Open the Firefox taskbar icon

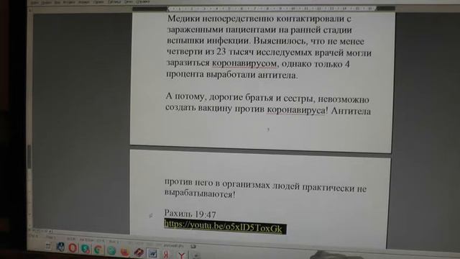pos(125,252)
